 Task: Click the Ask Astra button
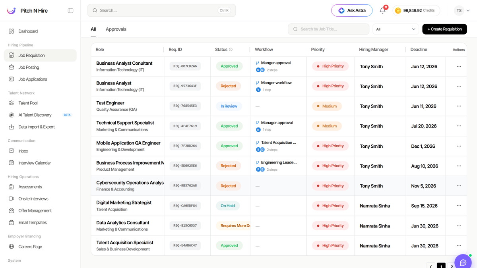pyautogui.click(x=352, y=11)
